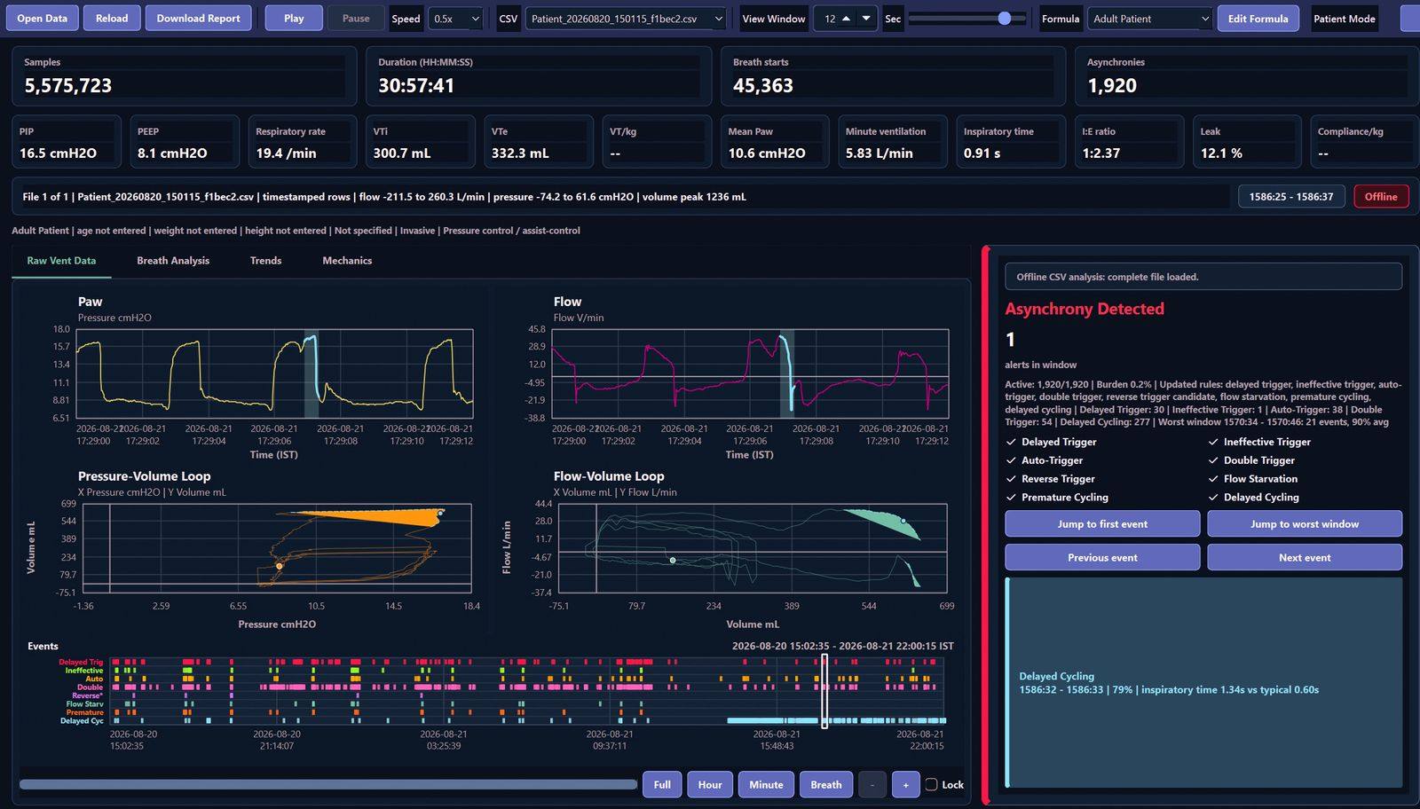Open the Trends tab
The height and width of the screenshot is (809, 1420).
click(x=265, y=261)
